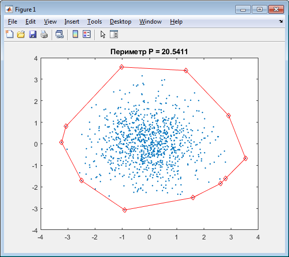289x257 pixels.
Task: Click the plot title showing Периметр P
Action: 149,52
